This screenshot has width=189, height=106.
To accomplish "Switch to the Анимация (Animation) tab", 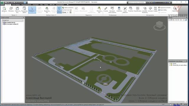I will [35, 5].
